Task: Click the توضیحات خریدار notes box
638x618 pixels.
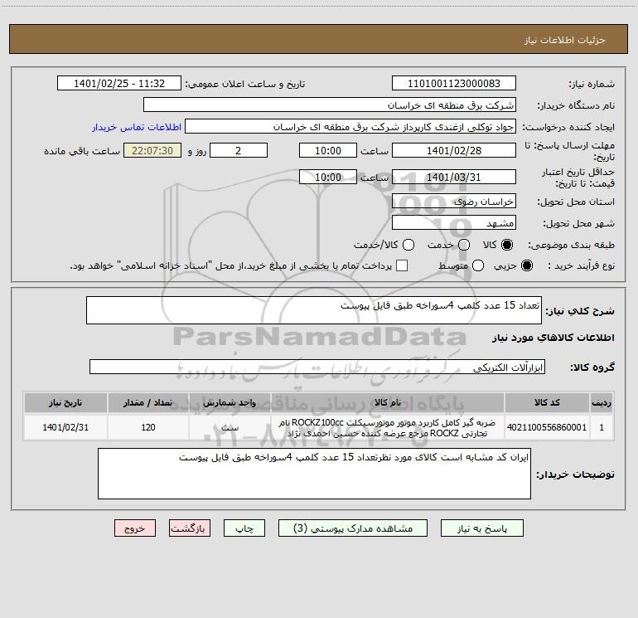Action: point(314,474)
